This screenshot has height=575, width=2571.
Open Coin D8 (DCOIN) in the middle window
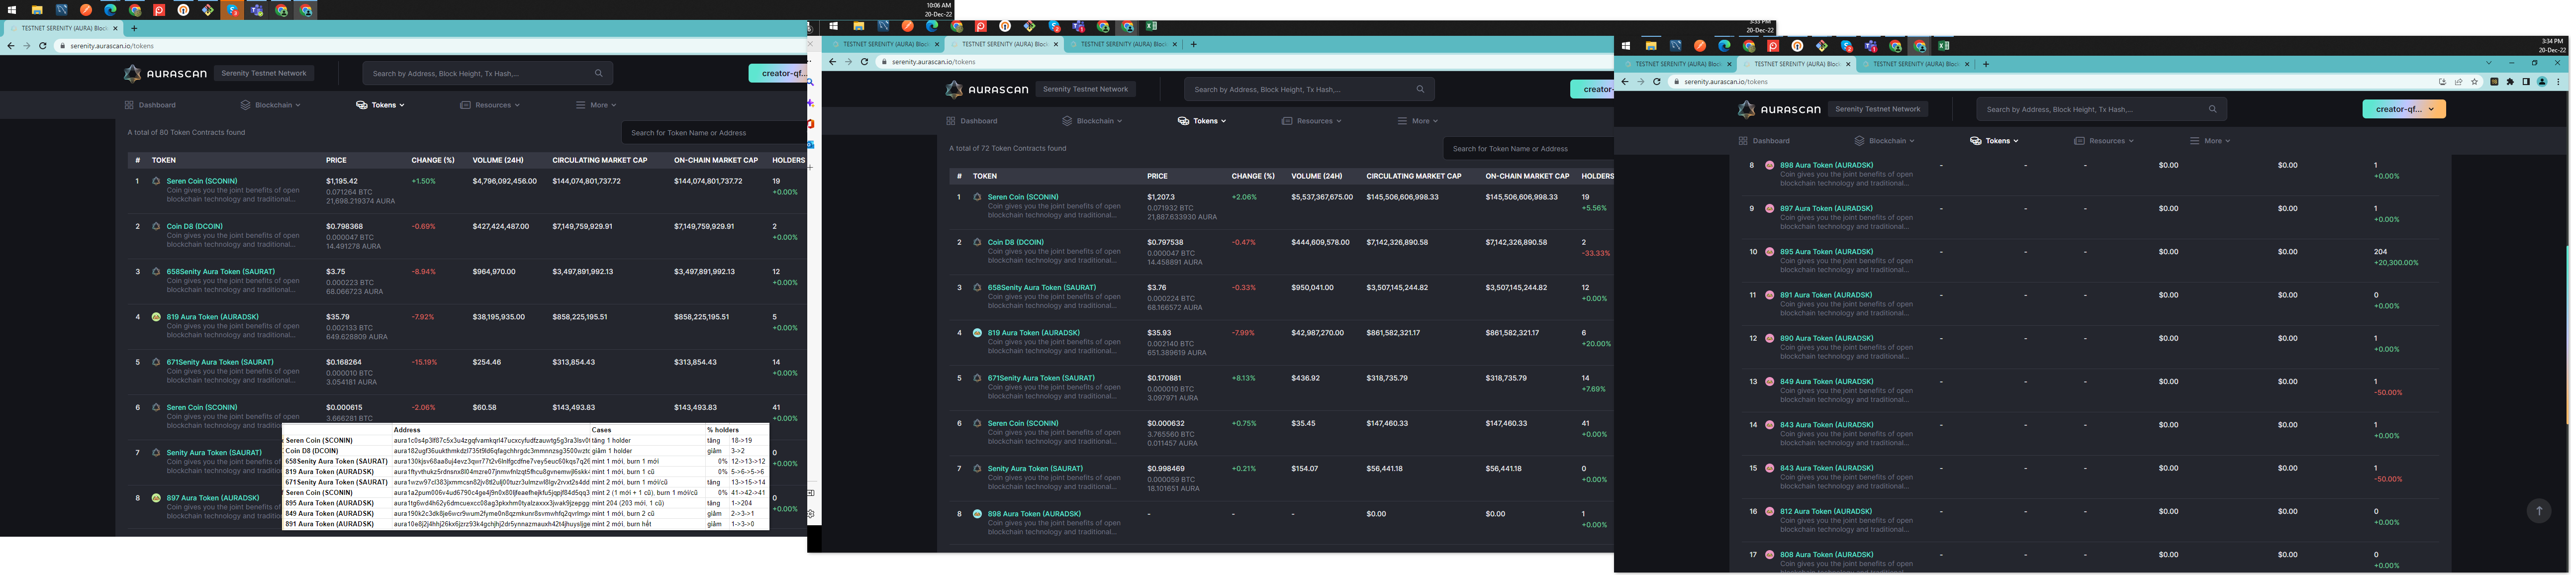pos(1015,243)
